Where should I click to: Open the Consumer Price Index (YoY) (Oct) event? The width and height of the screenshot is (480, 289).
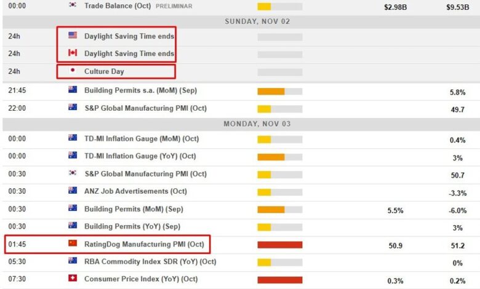click(x=141, y=280)
